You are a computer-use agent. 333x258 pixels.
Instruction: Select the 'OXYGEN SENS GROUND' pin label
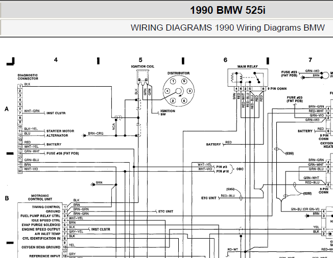41,247
